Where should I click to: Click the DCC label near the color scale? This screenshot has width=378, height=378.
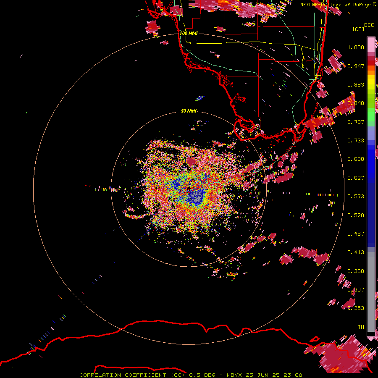[x=369, y=25]
